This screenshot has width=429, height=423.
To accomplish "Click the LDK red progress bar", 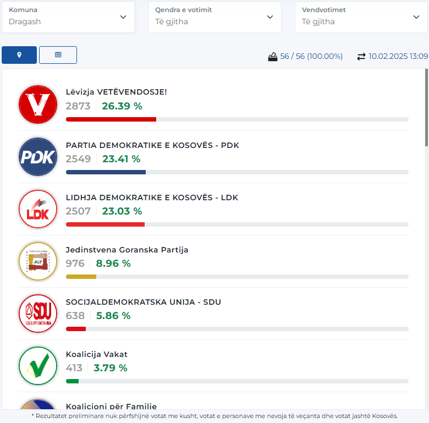I will pyautogui.click(x=106, y=224).
